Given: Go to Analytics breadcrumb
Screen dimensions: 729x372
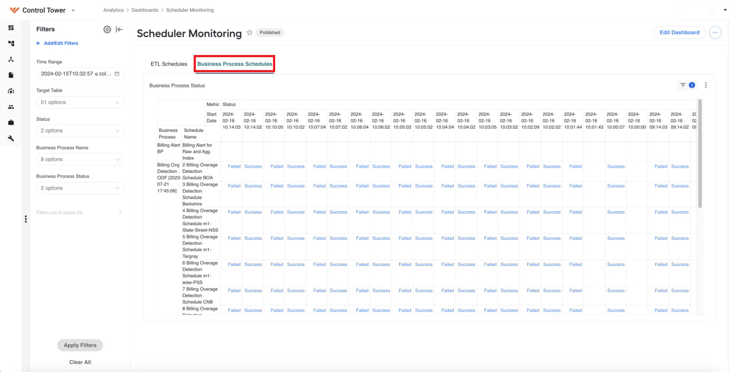Looking at the screenshot, I should coord(113,10).
